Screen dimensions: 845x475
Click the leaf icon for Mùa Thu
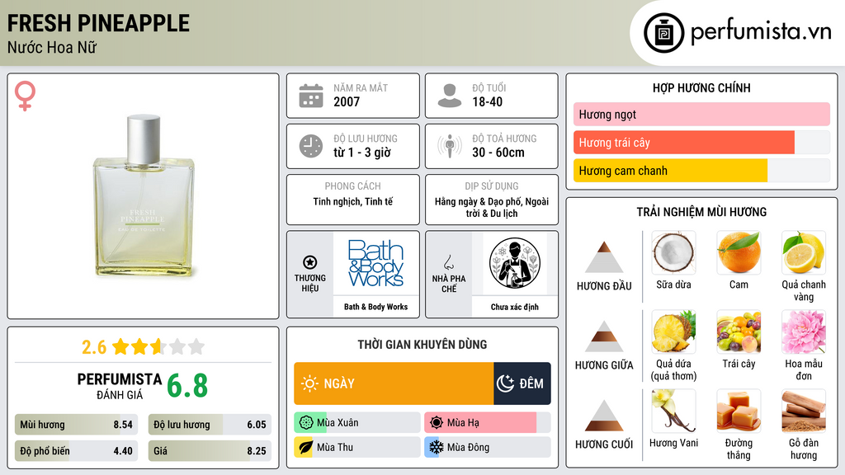(x=306, y=447)
